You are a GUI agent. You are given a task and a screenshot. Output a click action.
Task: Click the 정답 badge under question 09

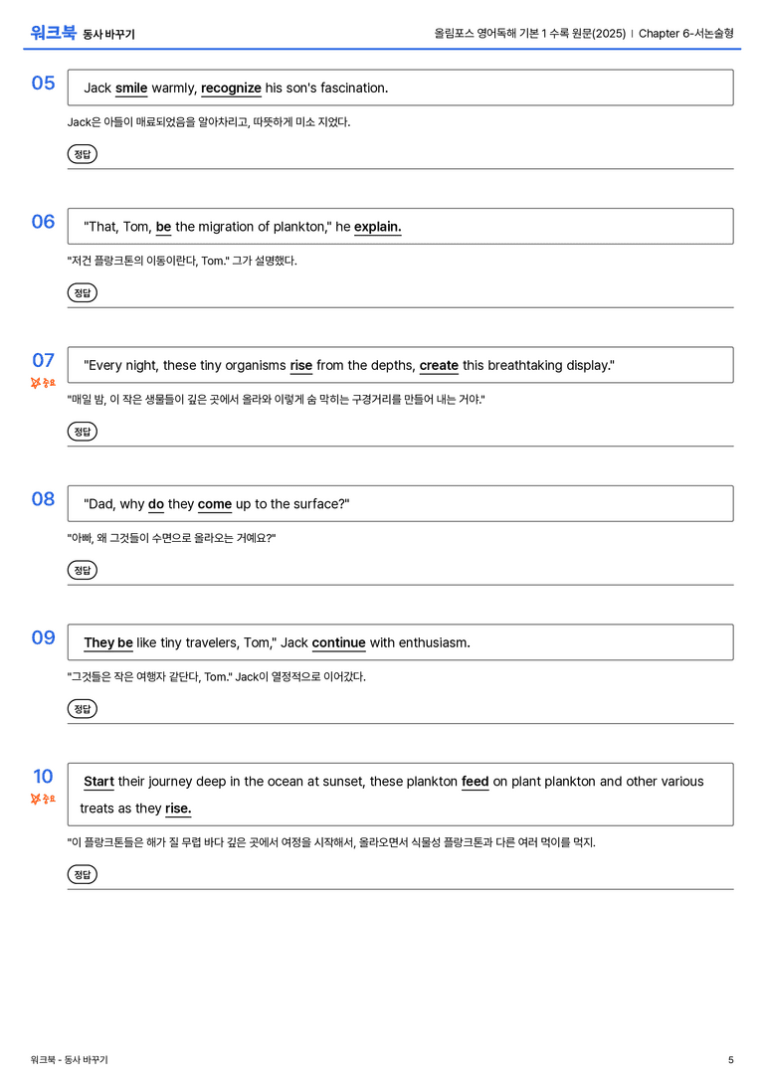click(82, 708)
